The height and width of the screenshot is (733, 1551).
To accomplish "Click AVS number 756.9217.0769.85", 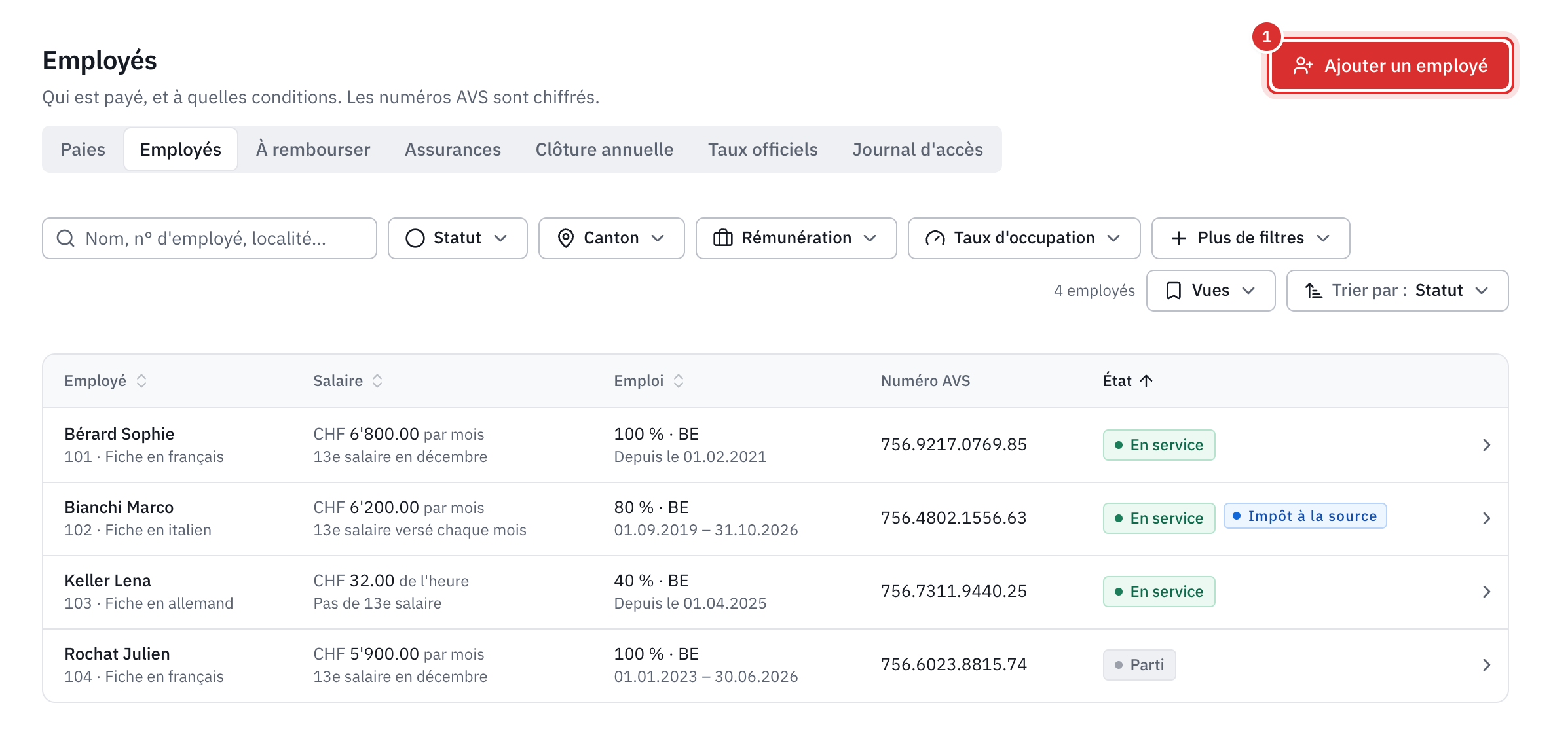I will click(954, 445).
